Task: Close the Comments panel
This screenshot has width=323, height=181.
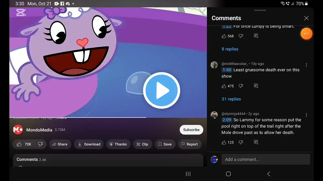Action: [x=306, y=18]
